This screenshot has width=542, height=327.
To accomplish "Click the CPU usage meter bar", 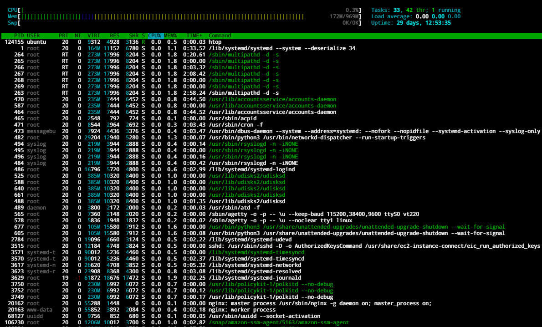I will pyautogui.click(x=184, y=10).
